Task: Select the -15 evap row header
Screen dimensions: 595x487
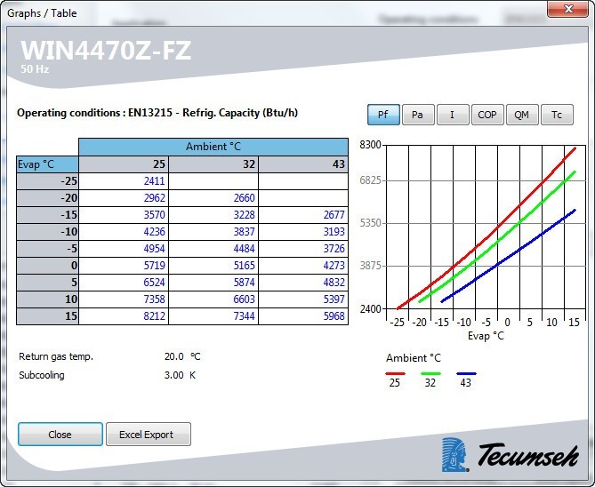Action: (x=47, y=215)
